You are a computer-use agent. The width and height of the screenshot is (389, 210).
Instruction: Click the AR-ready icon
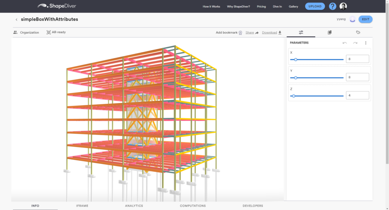[x=49, y=32]
